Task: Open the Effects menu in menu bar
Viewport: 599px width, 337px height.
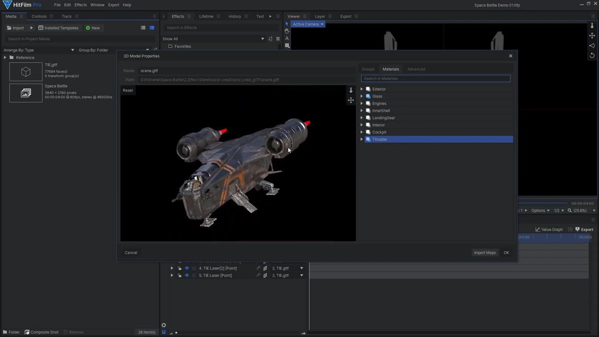Action: coord(80,5)
